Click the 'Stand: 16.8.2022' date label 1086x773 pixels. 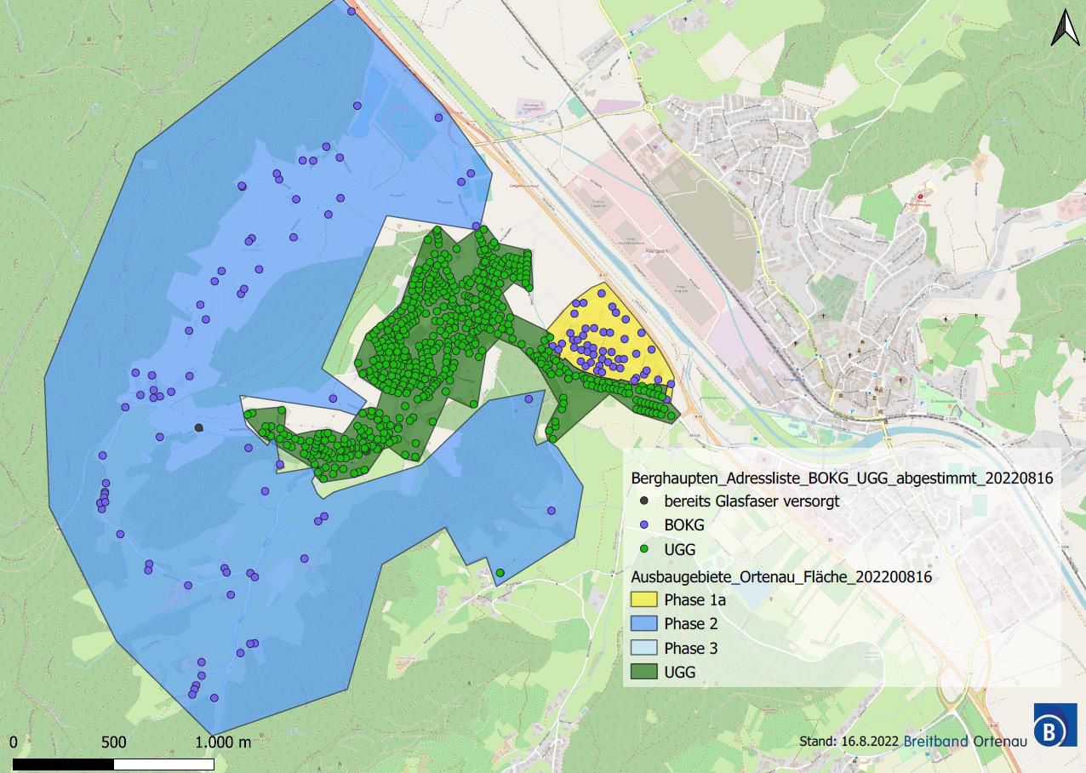(x=849, y=742)
